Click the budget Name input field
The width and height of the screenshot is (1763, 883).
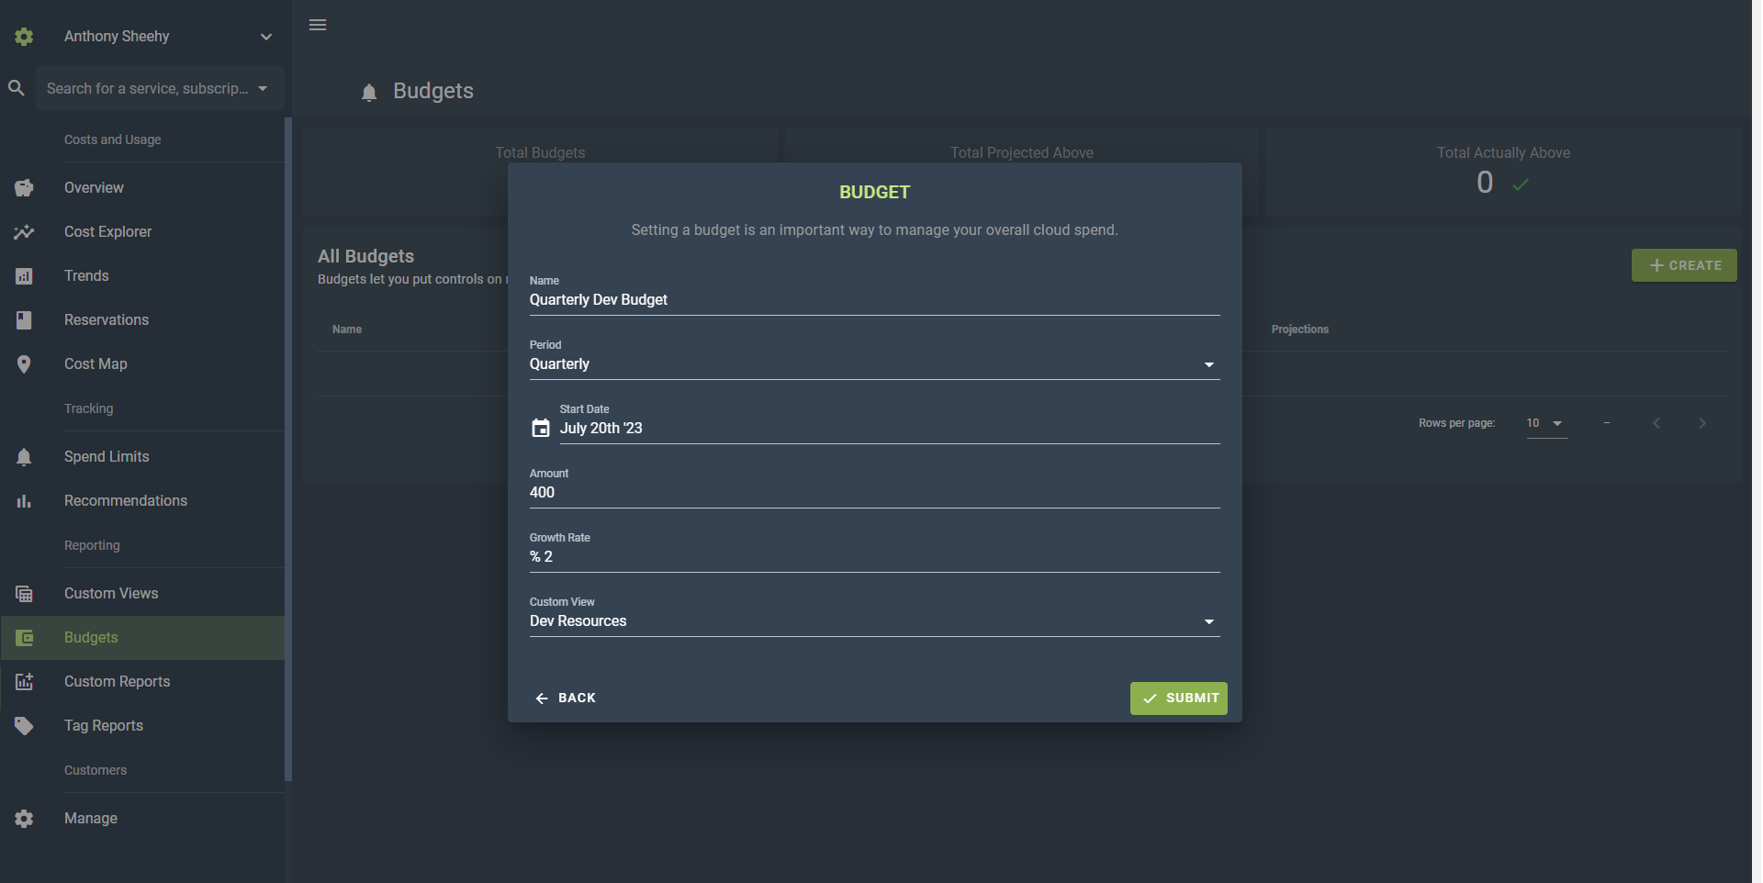click(x=873, y=300)
